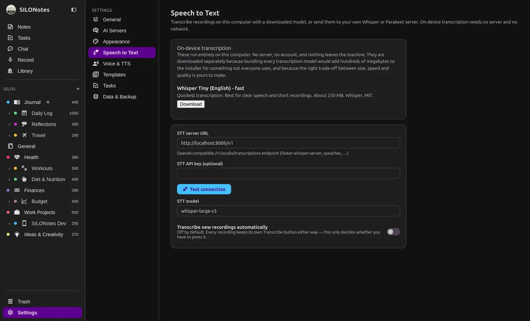
Task: Open AI Servers settings section
Action: 122,30
